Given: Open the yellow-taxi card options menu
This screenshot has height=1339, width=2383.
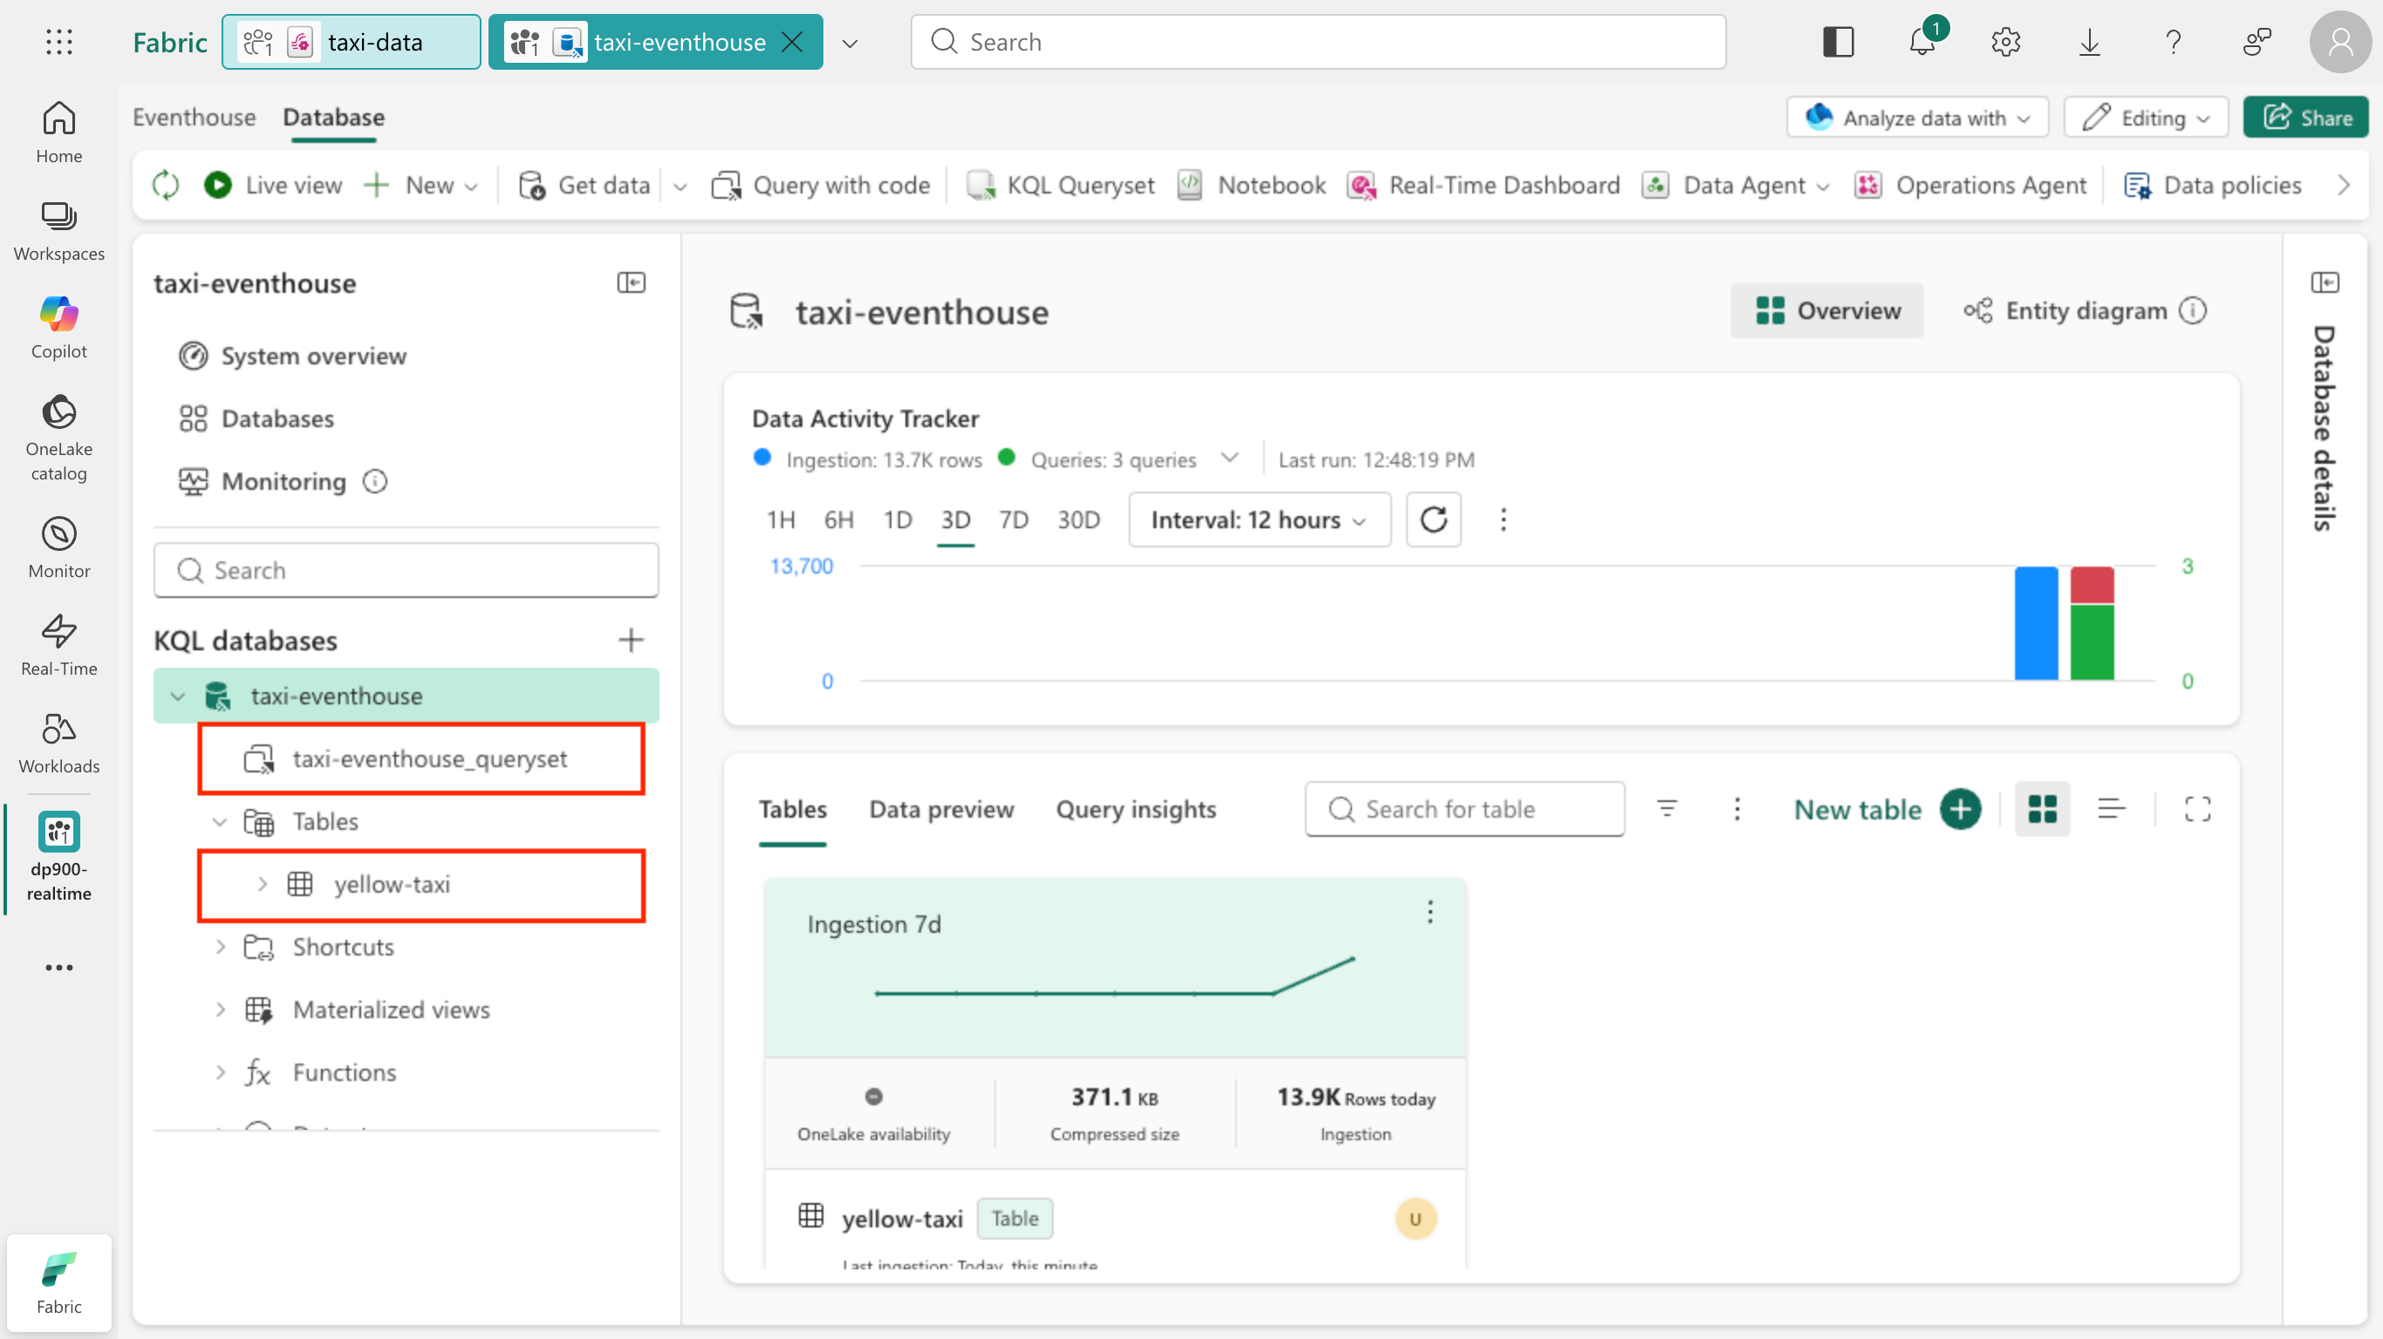Looking at the screenshot, I should (1430, 912).
